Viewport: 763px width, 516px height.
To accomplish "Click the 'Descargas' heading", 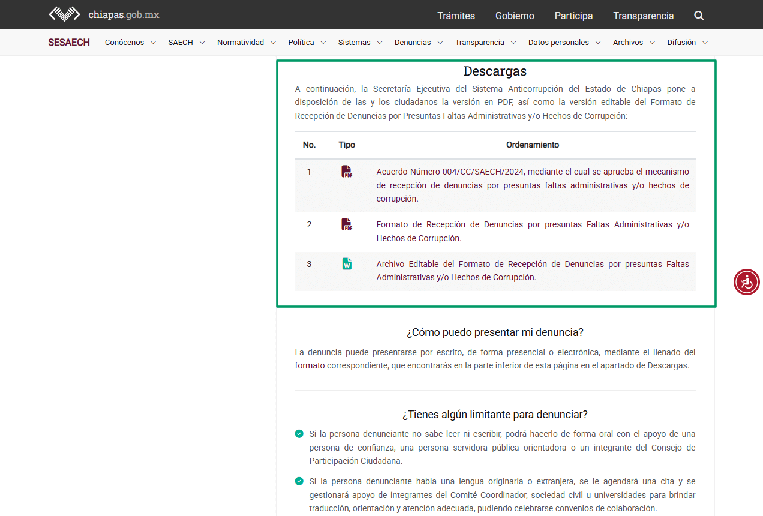I will [x=495, y=71].
